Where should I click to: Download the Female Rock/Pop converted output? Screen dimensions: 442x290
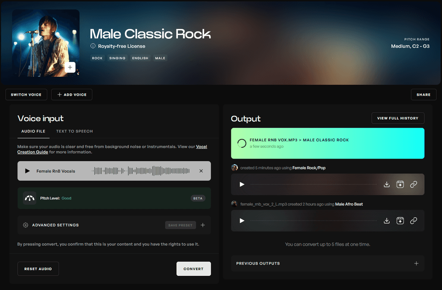(x=387, y=184)
